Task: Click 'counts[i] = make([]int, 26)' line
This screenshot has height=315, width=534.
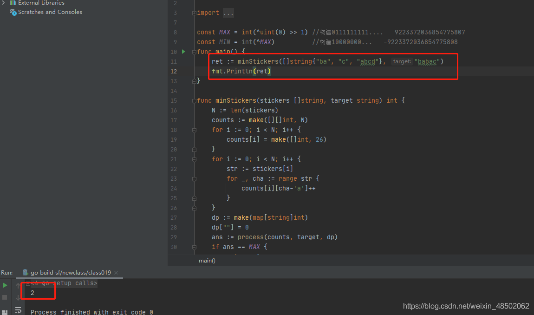Action: (277, 140)
